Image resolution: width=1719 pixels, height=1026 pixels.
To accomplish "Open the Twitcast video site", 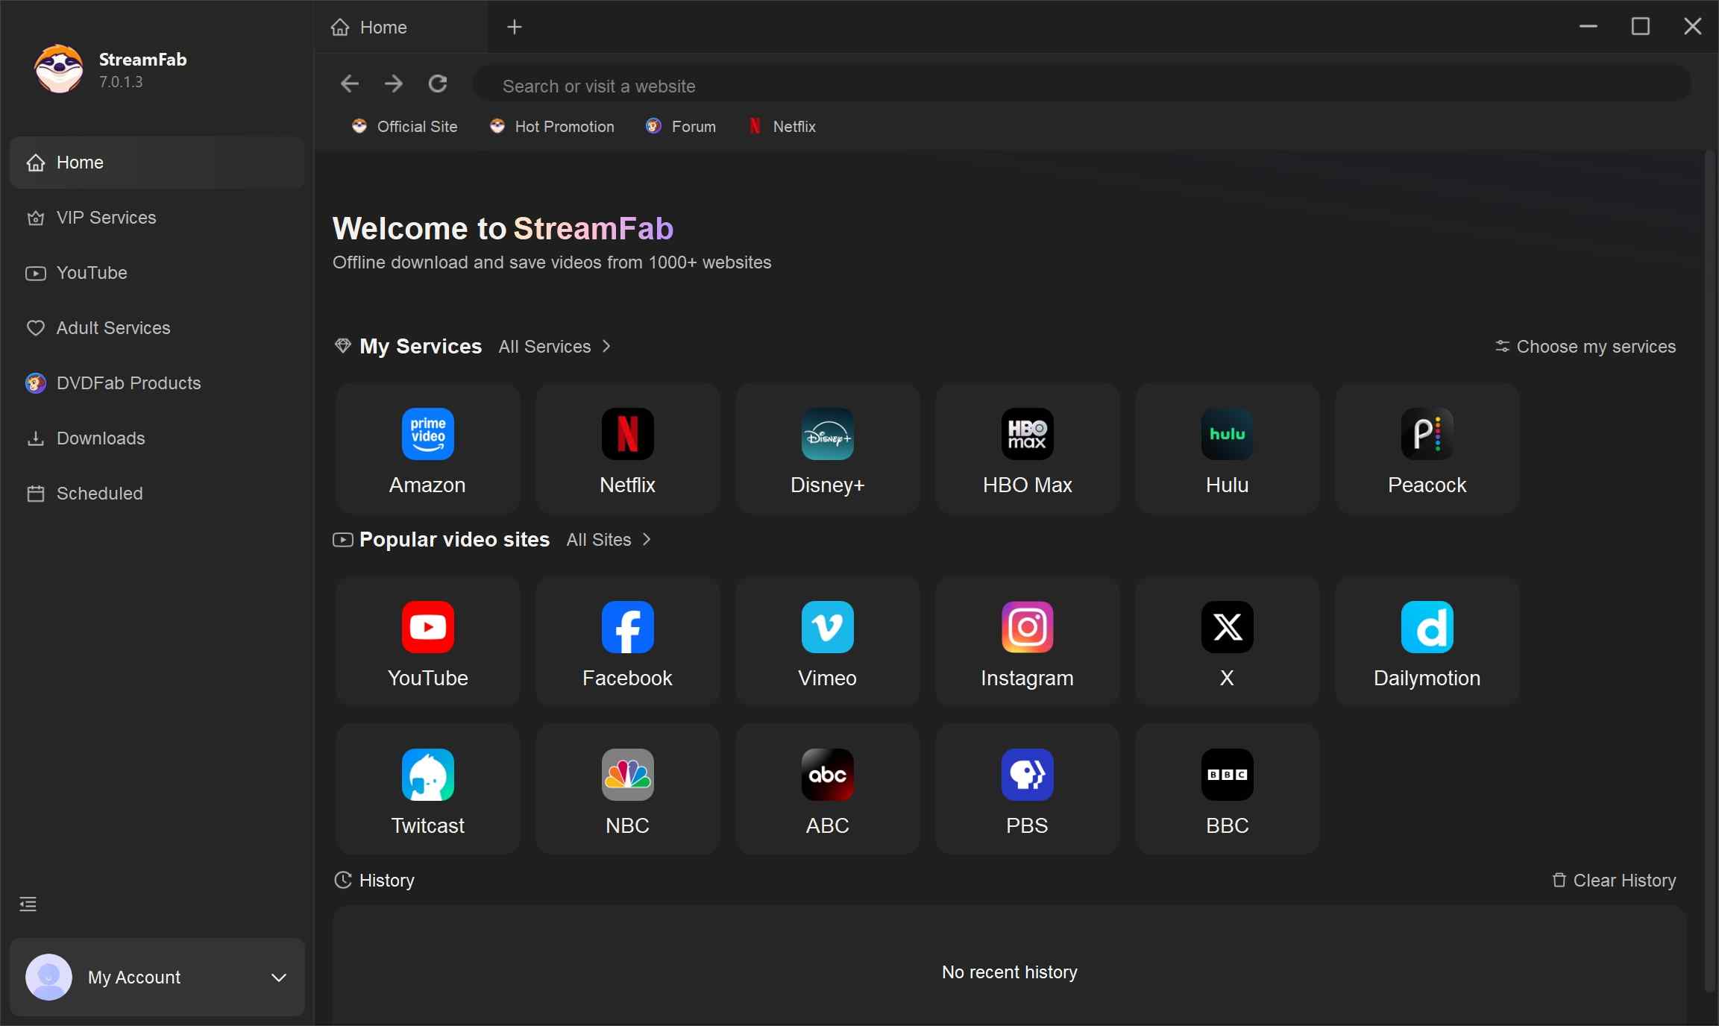I will [x=427, y=787].
